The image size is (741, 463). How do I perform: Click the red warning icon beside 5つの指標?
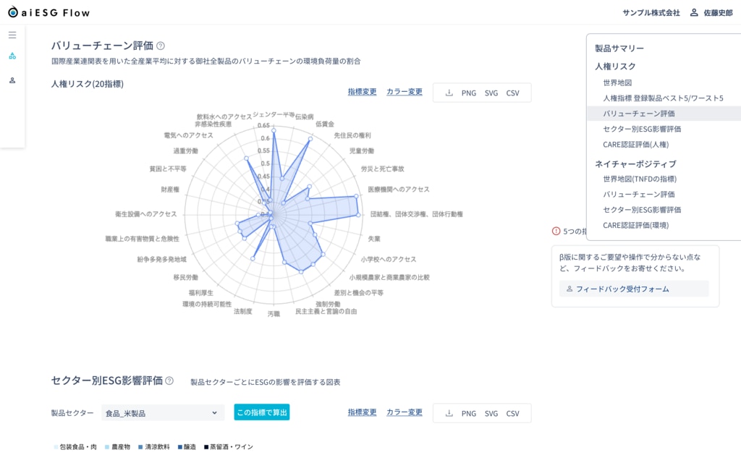click(556, 231)
